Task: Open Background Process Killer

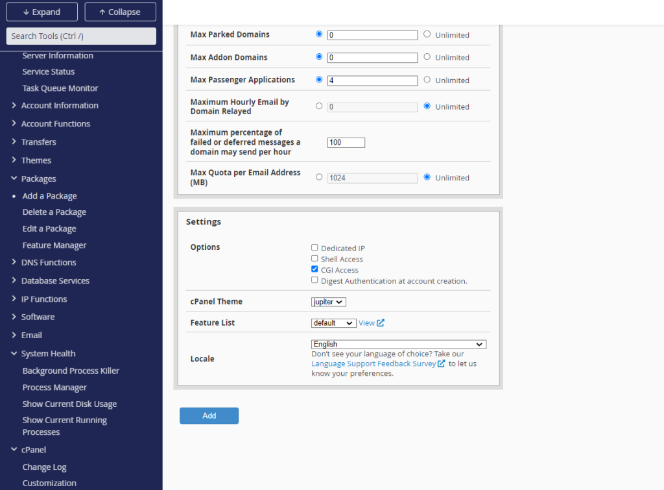Action: tap(71, 371)
